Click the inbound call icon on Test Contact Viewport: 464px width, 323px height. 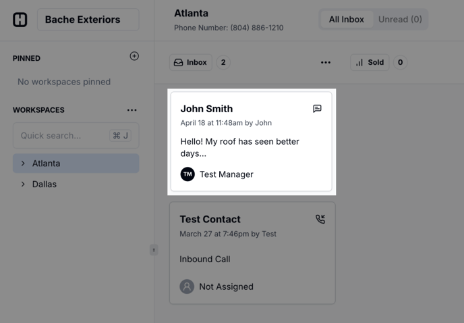click(x=320, y=219)
